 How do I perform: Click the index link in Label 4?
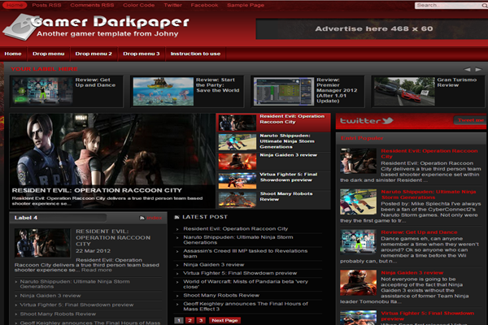pos(155,218)
